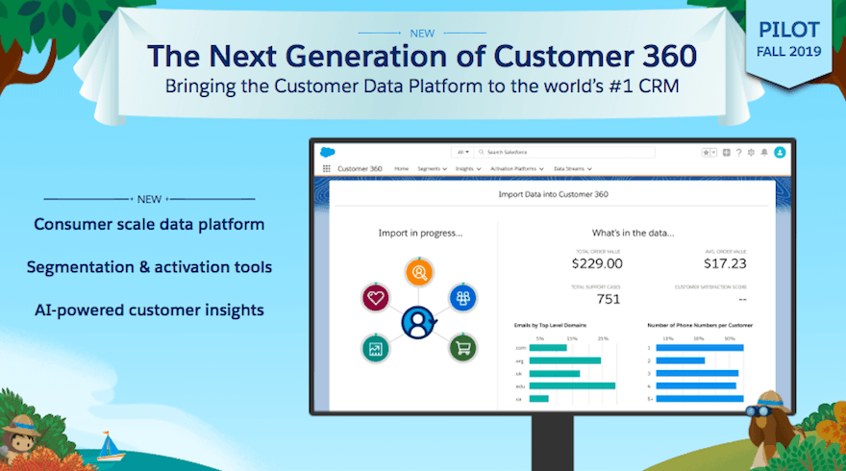Image resolution: width=846 pixels, height=471 pixels.
Task: Click the Salesforce cloud logo
Action: point(327,152)
